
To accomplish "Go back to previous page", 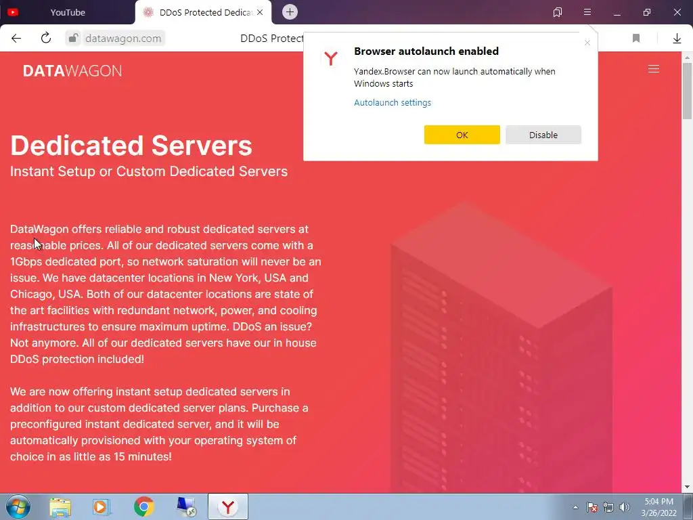I will pos(16,38).
